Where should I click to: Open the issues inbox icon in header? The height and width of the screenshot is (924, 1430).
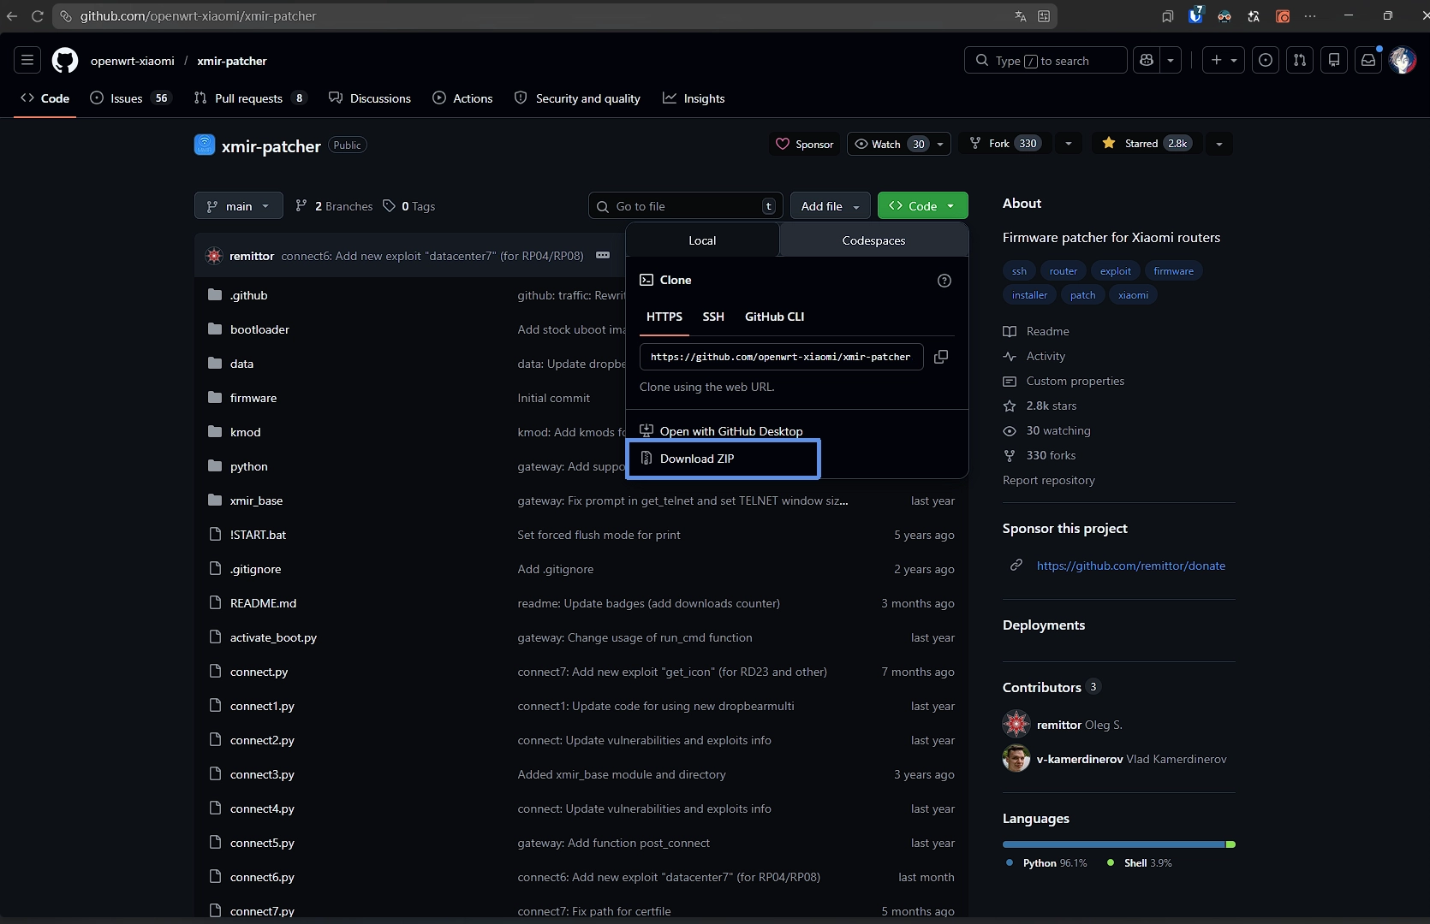pos(1266,60)
